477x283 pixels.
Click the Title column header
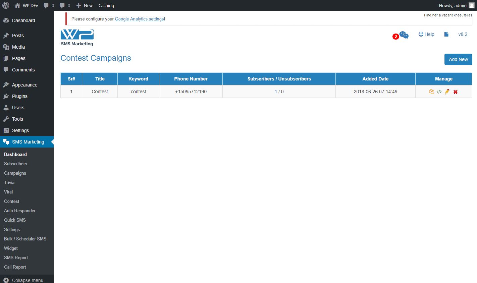click(100, 79)
